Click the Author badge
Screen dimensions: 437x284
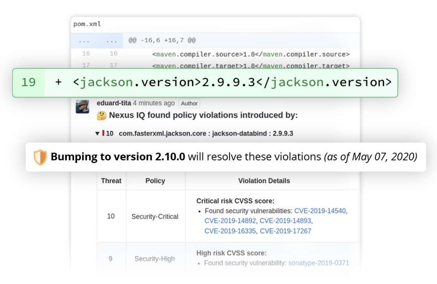[189, 104]
